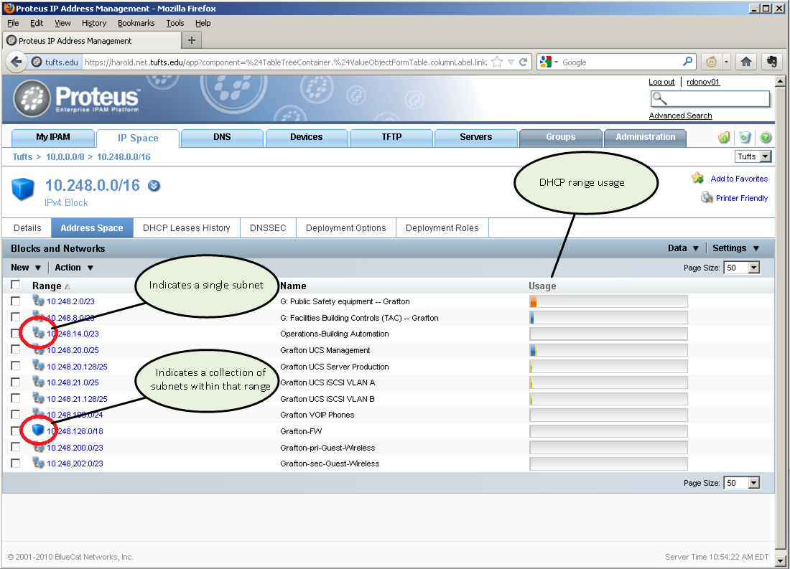Viewport: 790px width, 569px height.
Task: Open the Action dropdown menu
Action: (x=74, y=268)
